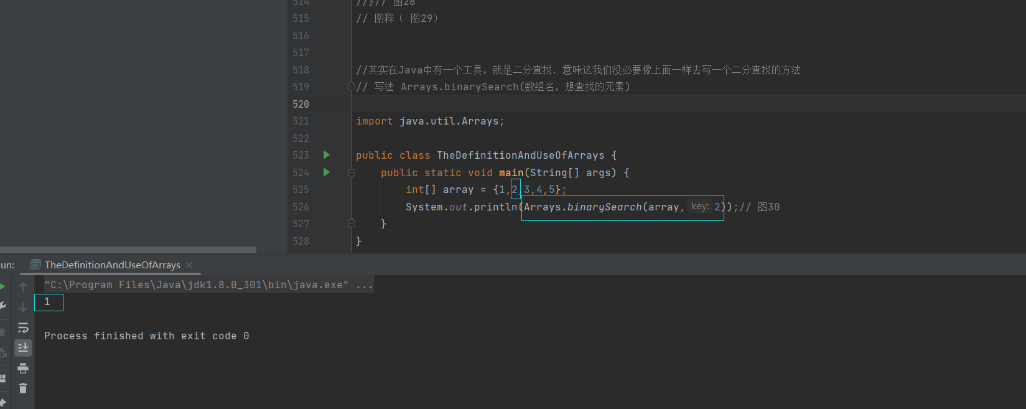Close the TheDefinitionAndUseOfArrays run tab

[189, 265]
